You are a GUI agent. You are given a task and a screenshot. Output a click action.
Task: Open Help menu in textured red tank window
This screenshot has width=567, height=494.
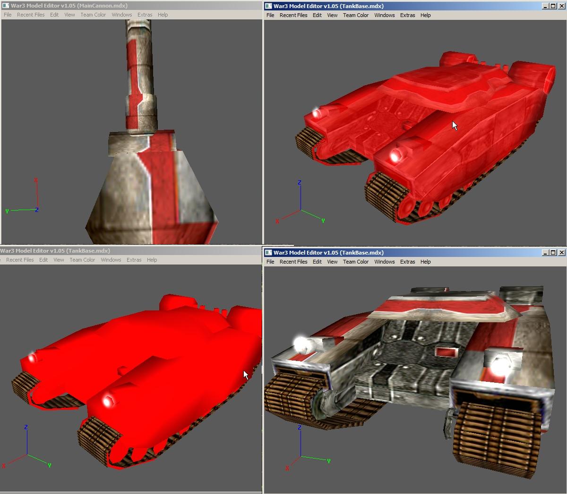click(426, 15)
